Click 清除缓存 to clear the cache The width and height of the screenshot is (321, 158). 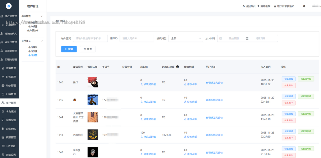click(265, 6)
